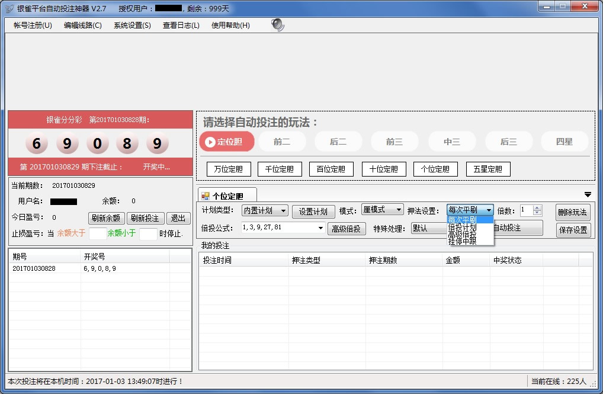Switch to the 个位定胆 tab
603x394 pixels.
tap(227, 196)
